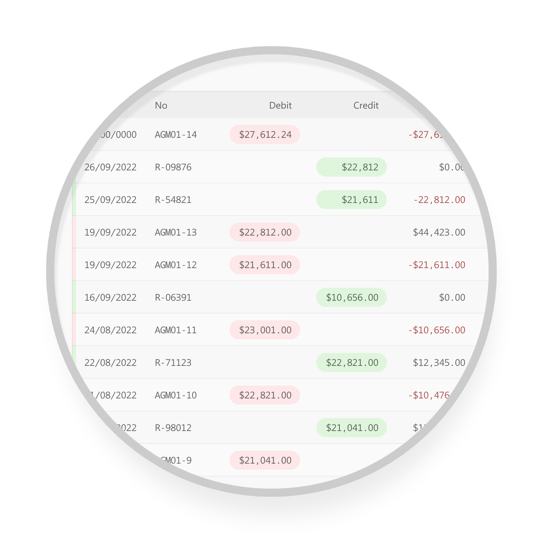Viewport: 543px width, 543px height.
Task: Click the $23,001.00 debit amount
Action: pos(265,330)
